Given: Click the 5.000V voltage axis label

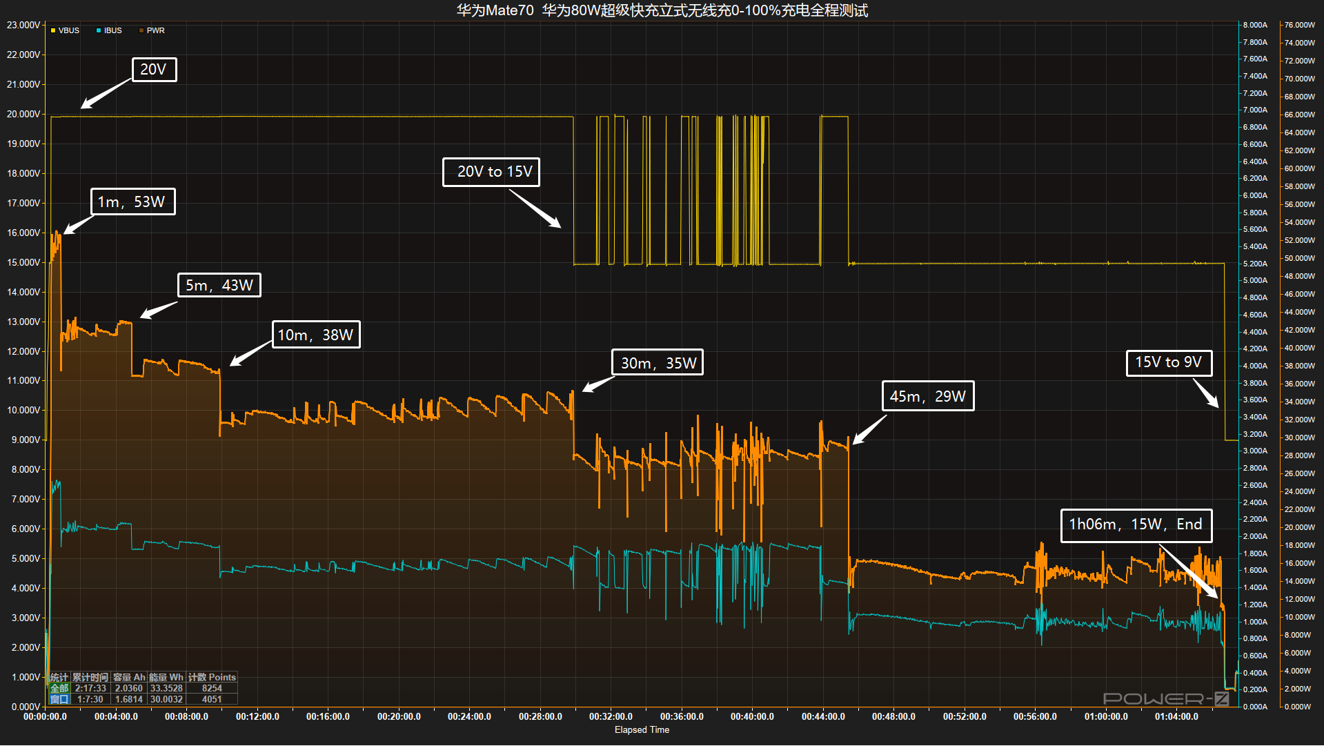Looking at the screenshot, I should coord(26,558).
